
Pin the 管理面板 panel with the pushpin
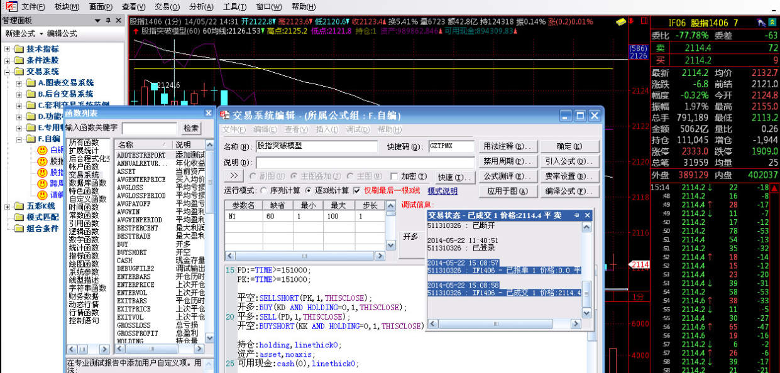(108, 21)
